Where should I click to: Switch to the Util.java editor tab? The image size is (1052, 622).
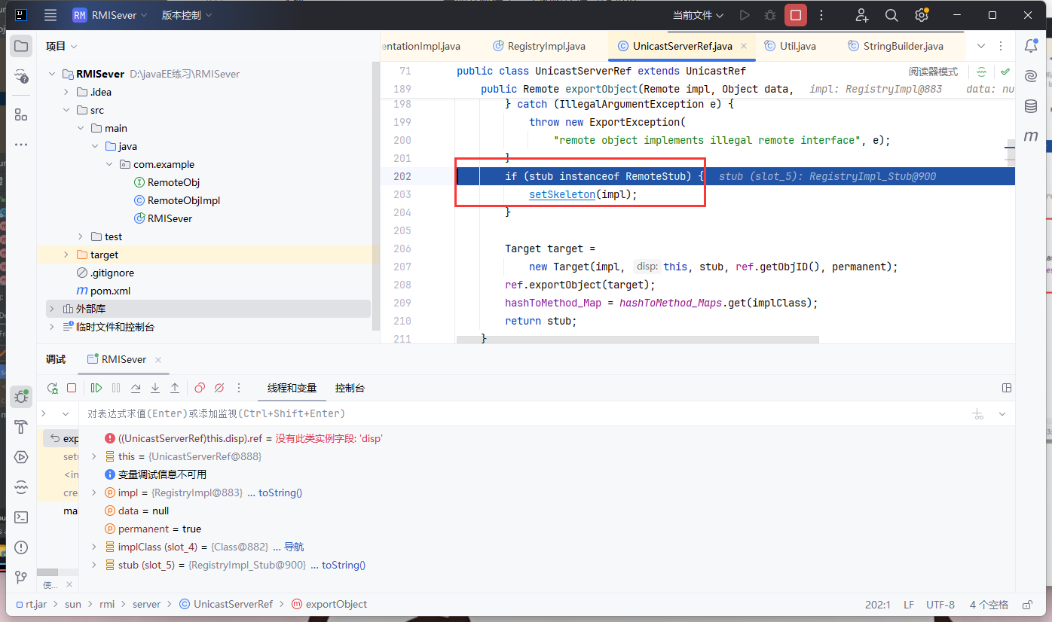[x=797, y=46]
